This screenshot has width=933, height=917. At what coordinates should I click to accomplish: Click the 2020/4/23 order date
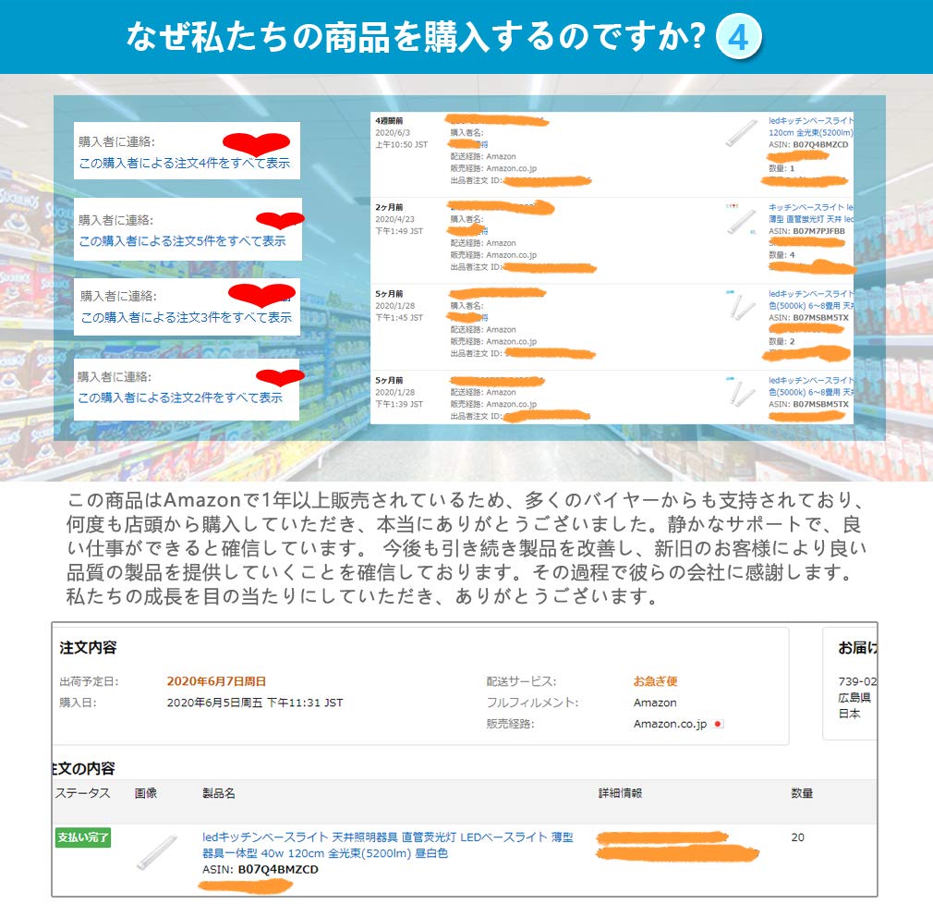pyautogui.click(x=394, y=219)
